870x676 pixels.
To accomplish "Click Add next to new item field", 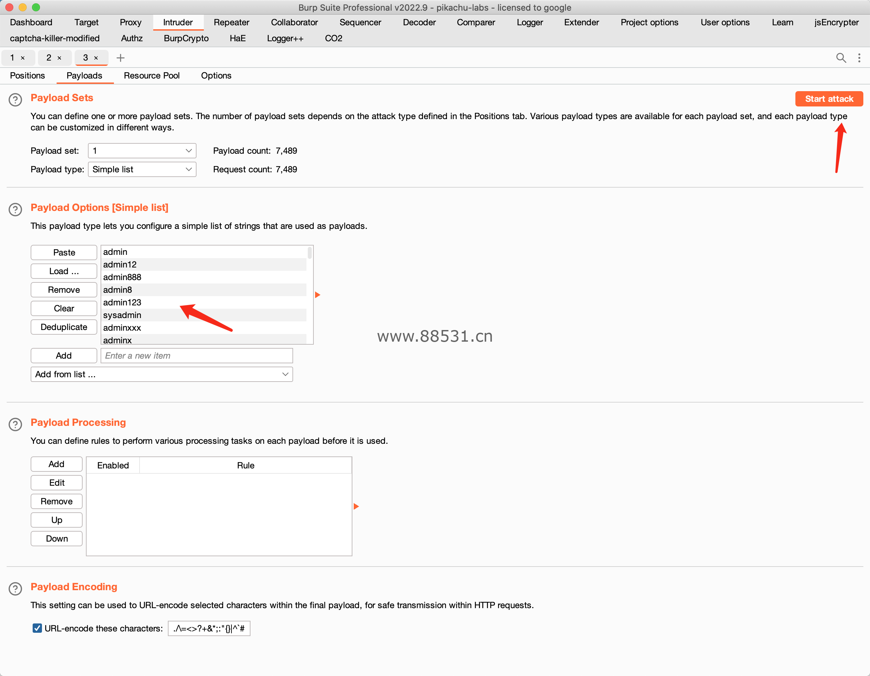I will pos(64,356).
